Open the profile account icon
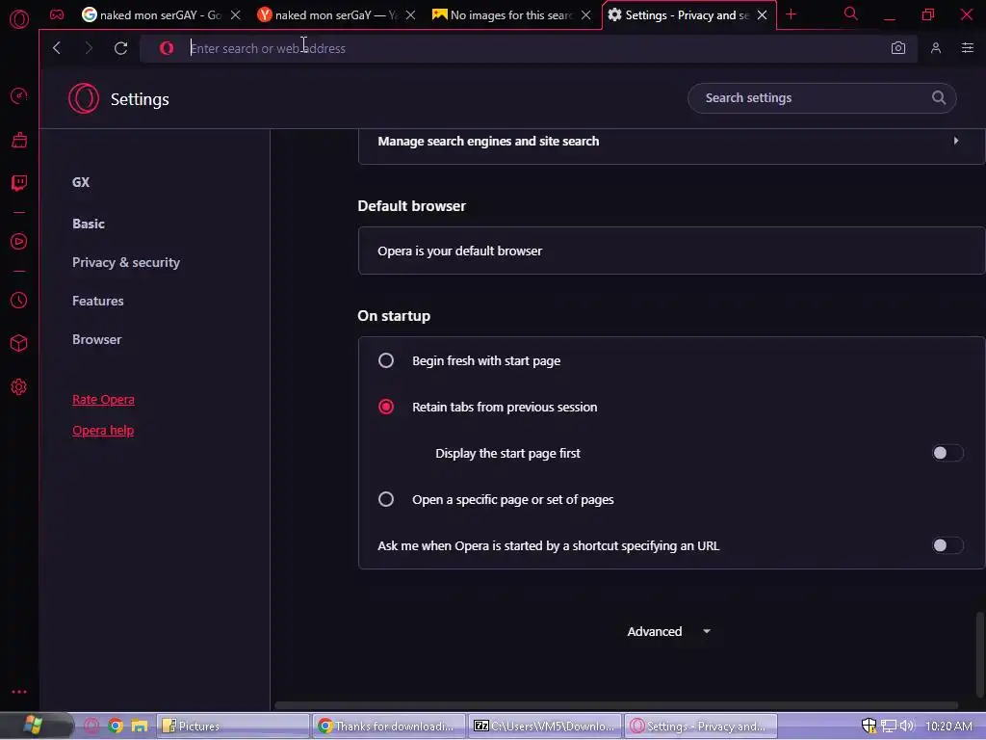Screen dimensions: 986x740 pyautogui.click(x=936, y=48)
